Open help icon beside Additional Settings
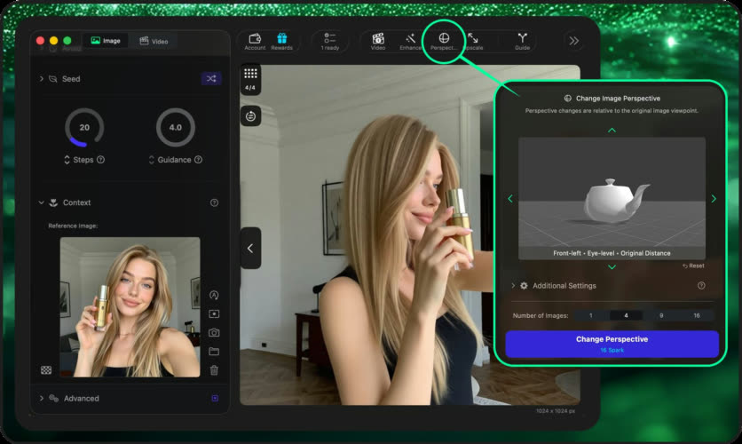 click(701, 285)
